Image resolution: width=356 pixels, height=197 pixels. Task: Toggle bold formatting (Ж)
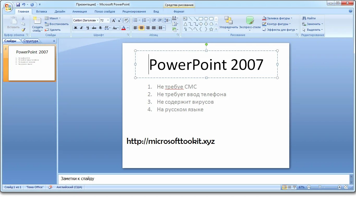76,28
